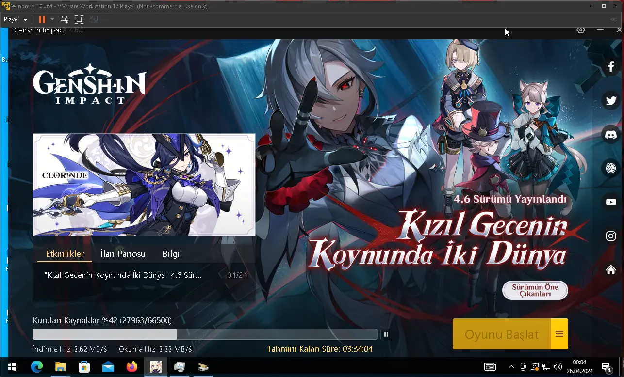This screenshot has height=377, width=624.
Task: Open the HoYoLAB community icon
Action: tap(611, 168)
